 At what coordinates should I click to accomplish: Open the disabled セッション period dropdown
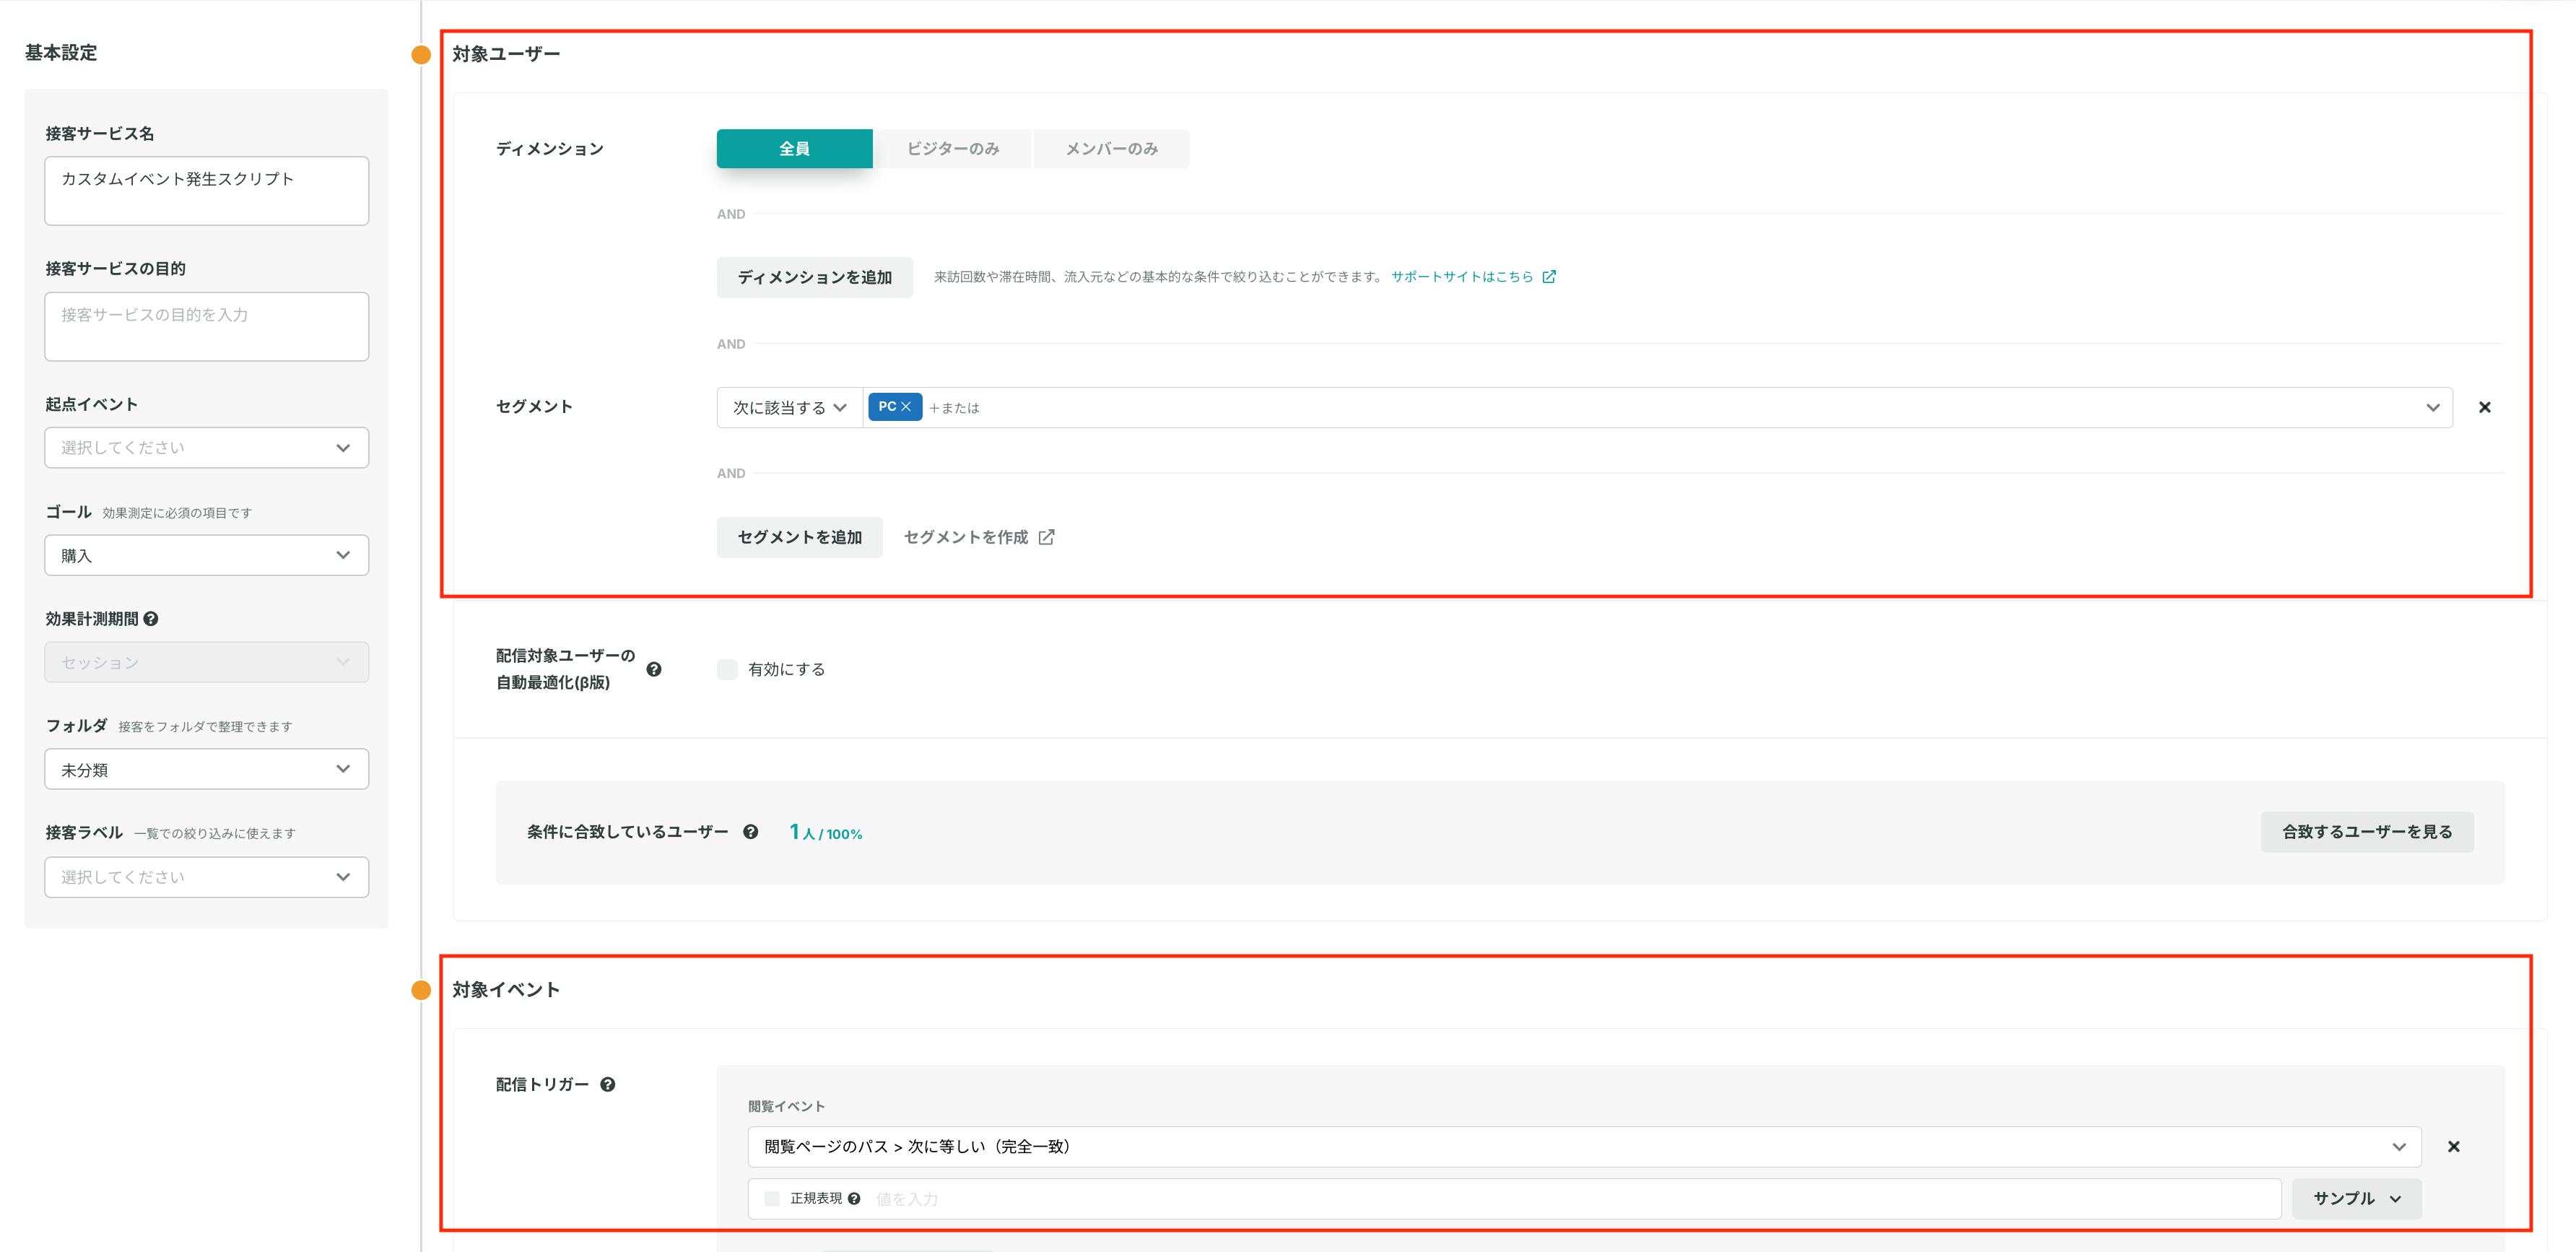tap(207, 662)
